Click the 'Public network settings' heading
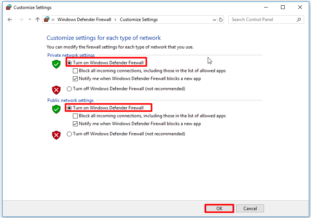 tap(70, 100)
